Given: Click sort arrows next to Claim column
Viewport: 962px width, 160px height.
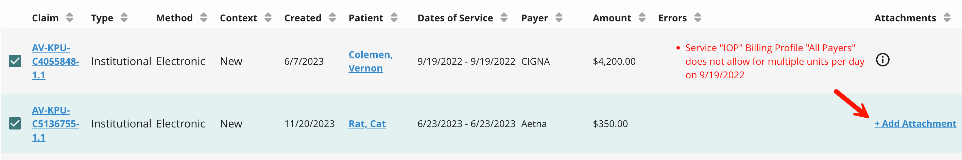Looking at the screenshot, I should (69, 18).
